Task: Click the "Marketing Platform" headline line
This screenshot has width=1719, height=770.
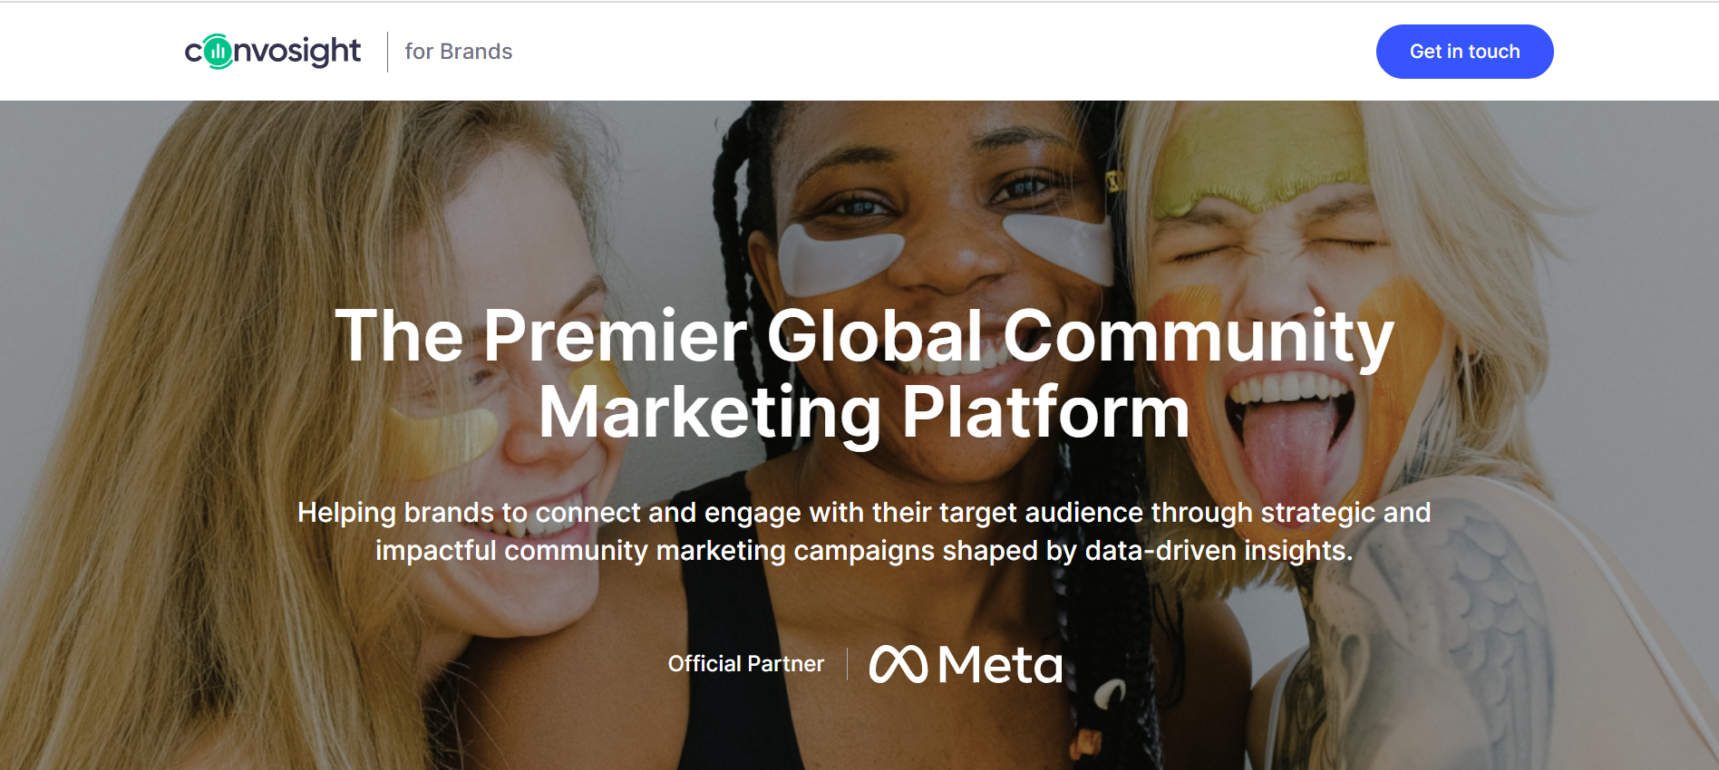Action: pyautogui.click(x=863, y=413)
